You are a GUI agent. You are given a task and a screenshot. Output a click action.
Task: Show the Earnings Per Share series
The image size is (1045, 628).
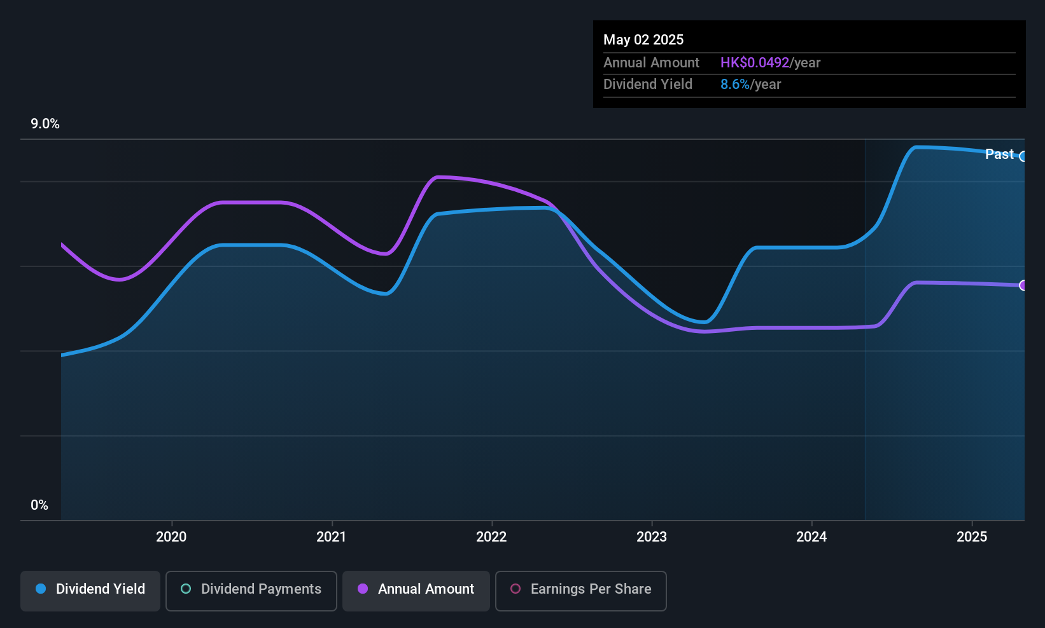point(581,591)
